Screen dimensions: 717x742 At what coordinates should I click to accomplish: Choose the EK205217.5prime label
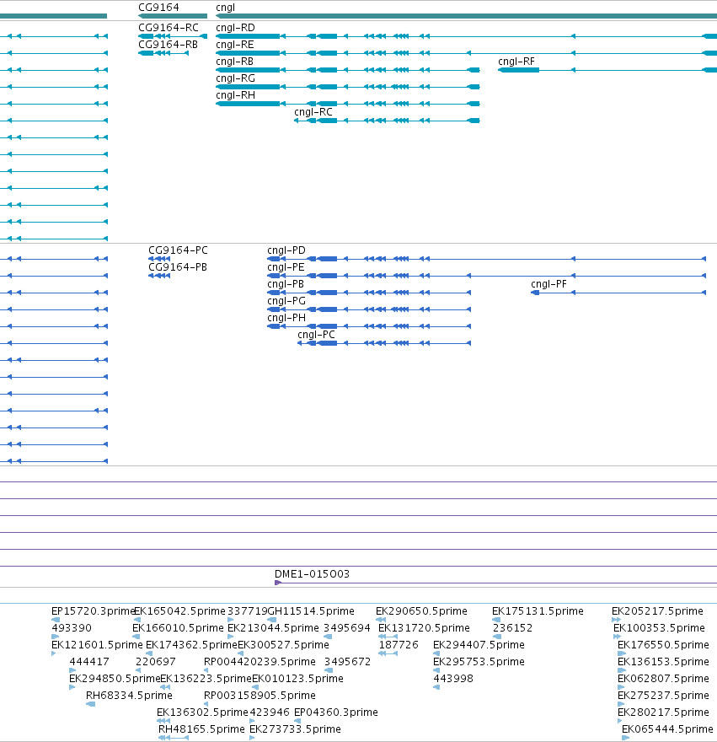coord(657,611)
